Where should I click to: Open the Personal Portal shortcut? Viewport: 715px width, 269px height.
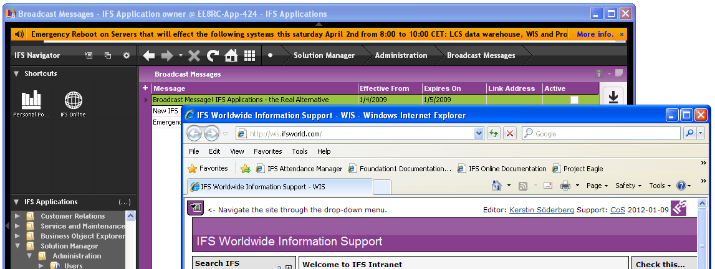tap(31, 104)
